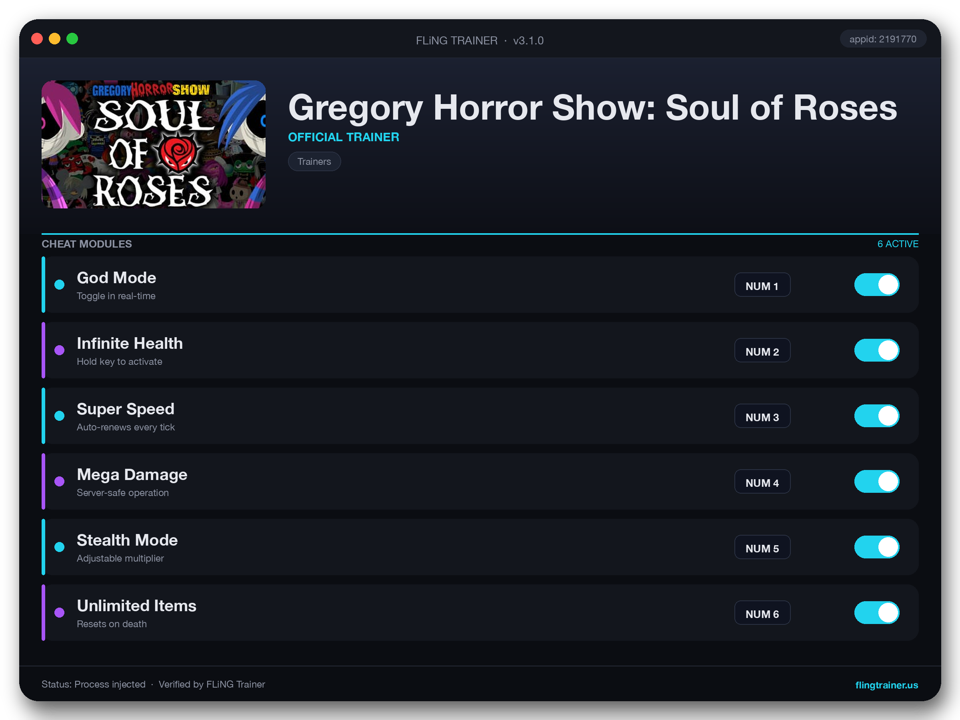Click the OFFICIAL TRAINER subtitle
This screenshot has height=720, width=960.
(344, 137)
